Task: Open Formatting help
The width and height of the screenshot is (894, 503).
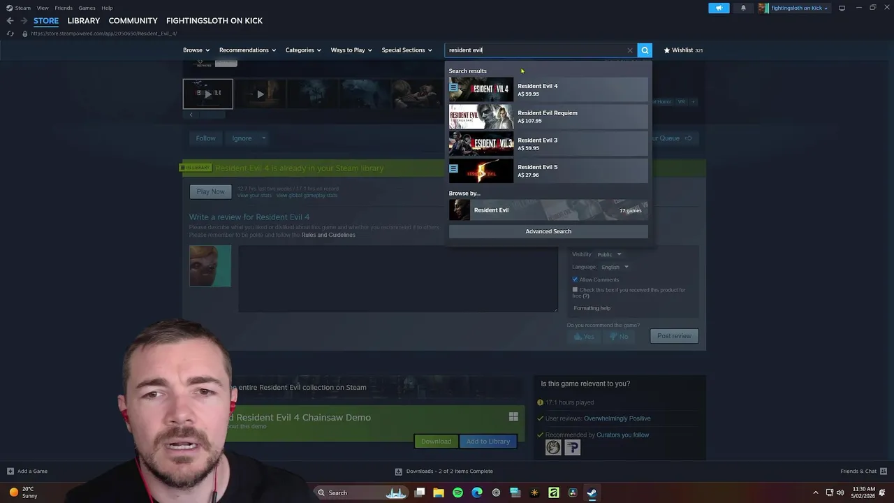Action: 592,308
